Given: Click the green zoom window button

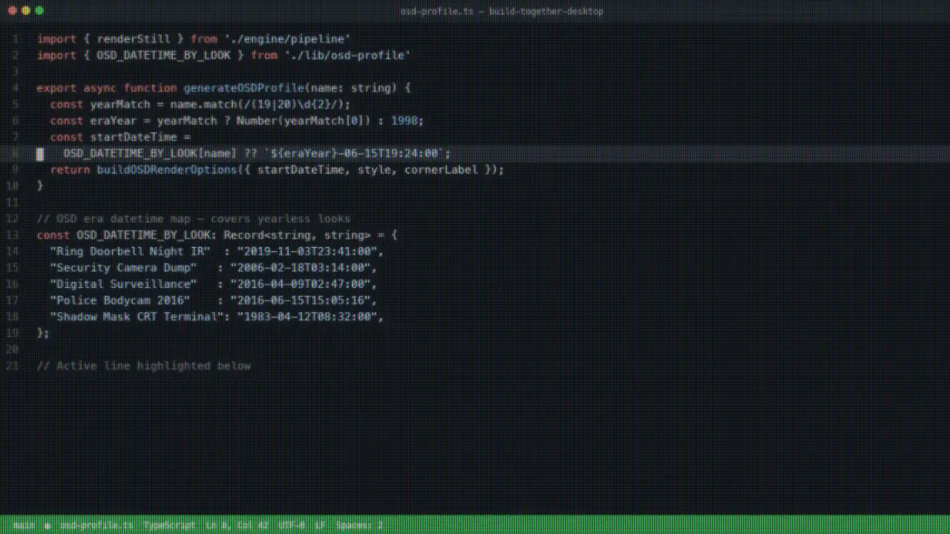Looking at the screenshot, I should (x=39, y=10).
